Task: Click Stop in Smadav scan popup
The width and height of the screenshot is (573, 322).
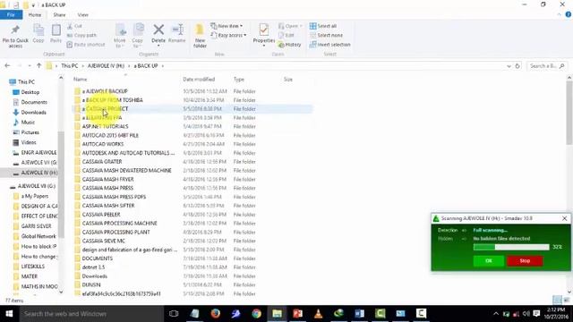Action: (525, 260)
